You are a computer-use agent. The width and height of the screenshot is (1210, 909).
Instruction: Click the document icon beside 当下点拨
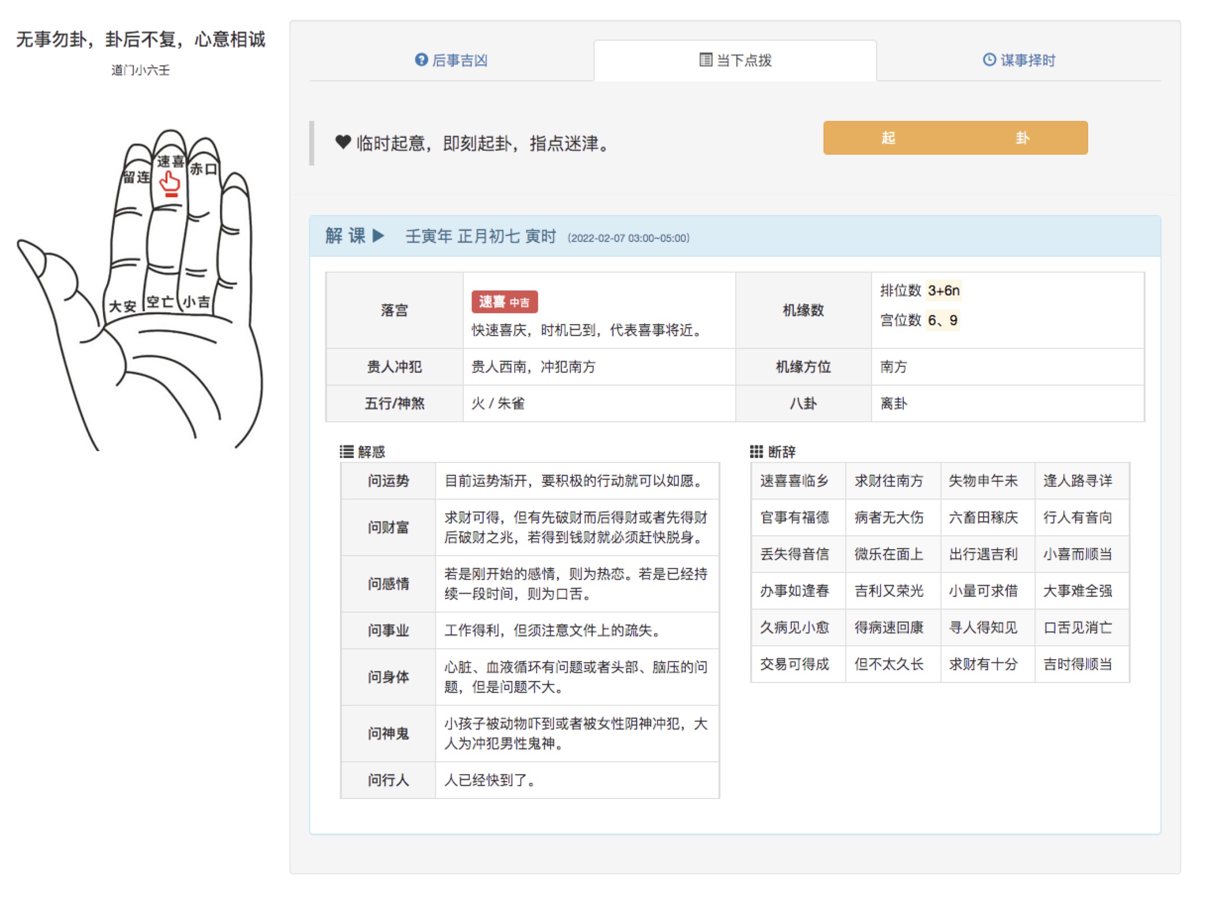705,59
